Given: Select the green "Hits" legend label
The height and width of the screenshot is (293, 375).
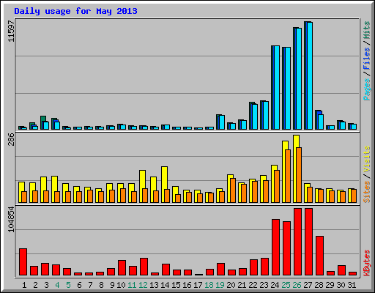Looking at the screenshot, I should (367, 30).
